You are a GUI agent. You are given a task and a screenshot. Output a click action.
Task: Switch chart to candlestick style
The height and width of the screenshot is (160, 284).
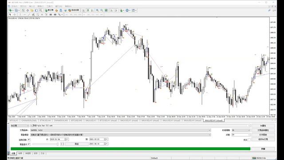click(x=88, y=10)
